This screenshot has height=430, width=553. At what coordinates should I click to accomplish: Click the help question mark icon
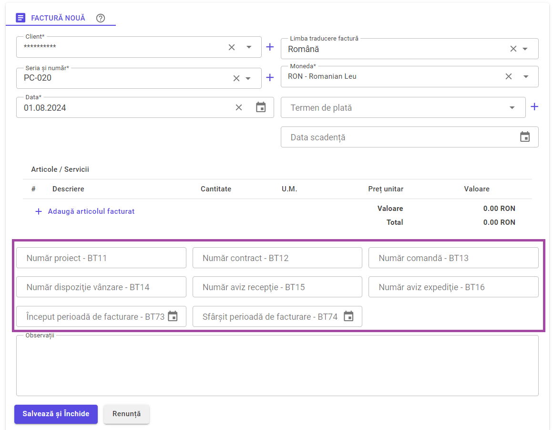point(101,18)
